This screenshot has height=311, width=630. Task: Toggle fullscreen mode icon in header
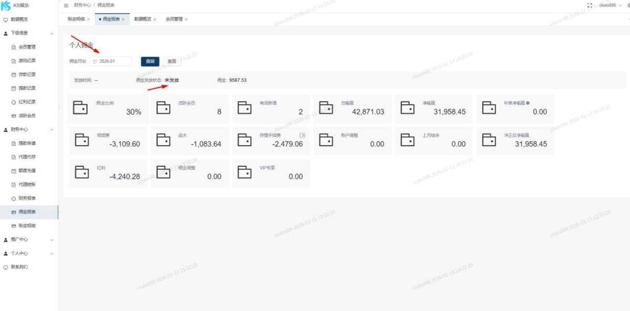click(590, 5)
